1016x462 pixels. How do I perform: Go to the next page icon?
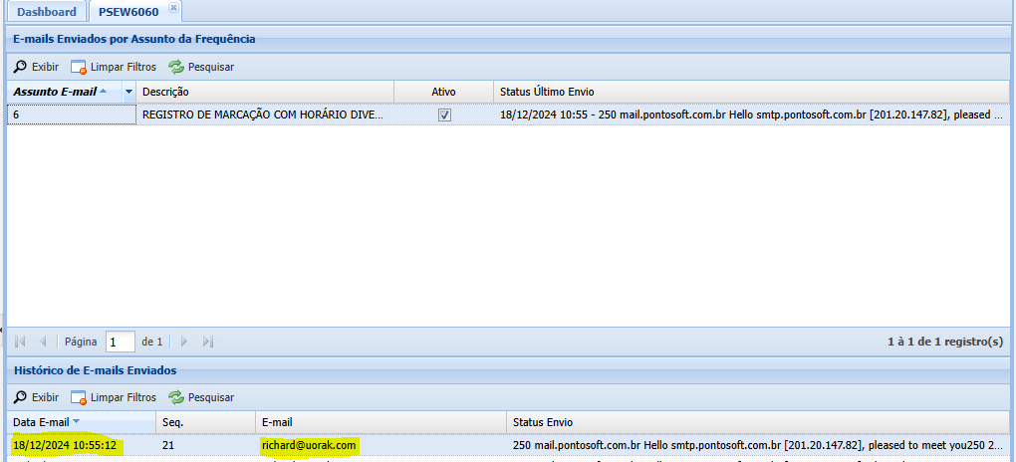pyautogui.click(x=184, y=342)
